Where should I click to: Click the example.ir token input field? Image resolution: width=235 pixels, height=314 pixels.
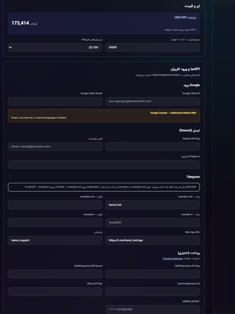(x=55, y=223)
